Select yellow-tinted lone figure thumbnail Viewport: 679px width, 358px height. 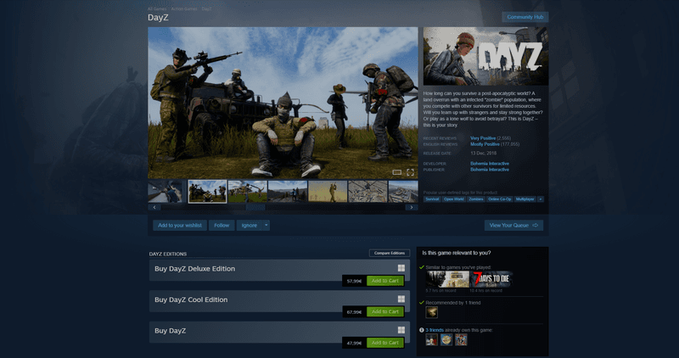pyautogui.click(x=328, y=192)
